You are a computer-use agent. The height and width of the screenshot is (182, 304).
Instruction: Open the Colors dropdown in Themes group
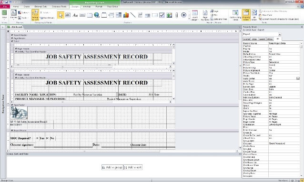[24, 12]
